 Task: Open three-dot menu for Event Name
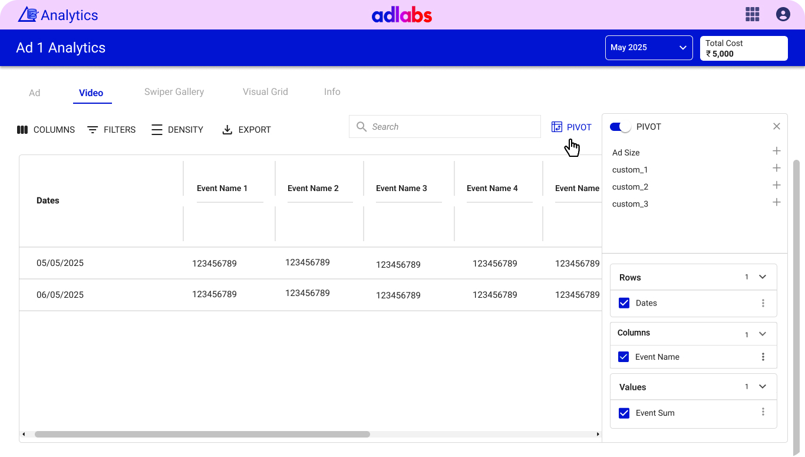point(763,357)
